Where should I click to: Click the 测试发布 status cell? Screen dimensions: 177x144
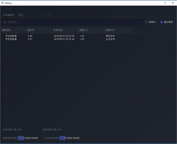pos(110,36)
